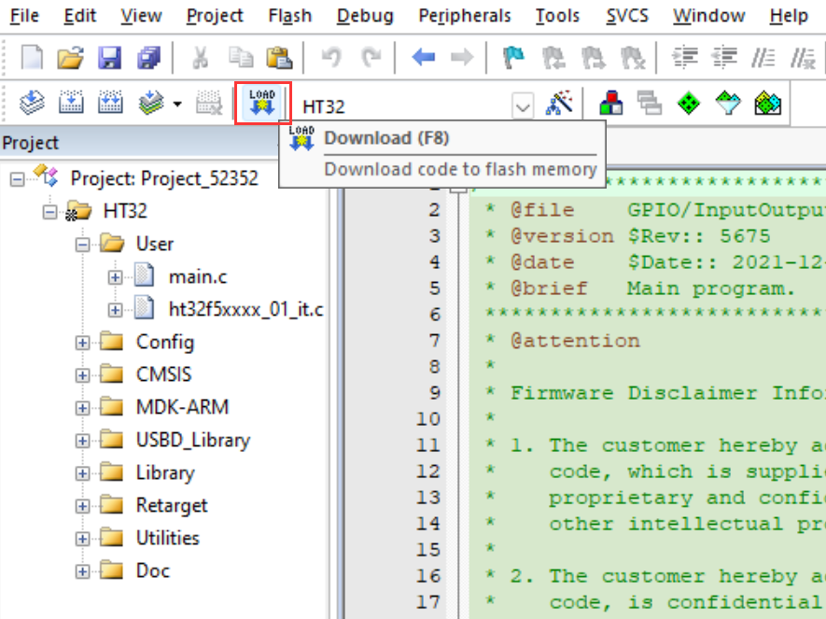Click the File Extensions colored blocks icon

[x=611, y=104]
